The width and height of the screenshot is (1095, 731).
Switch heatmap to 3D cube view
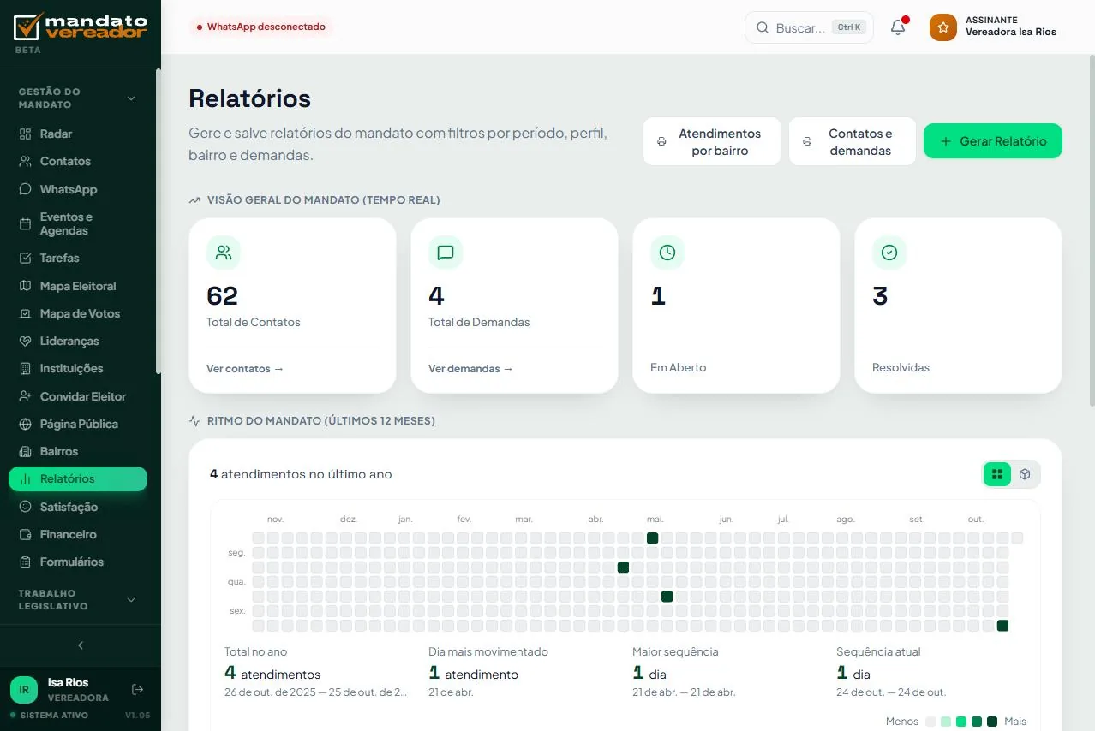1025,474
